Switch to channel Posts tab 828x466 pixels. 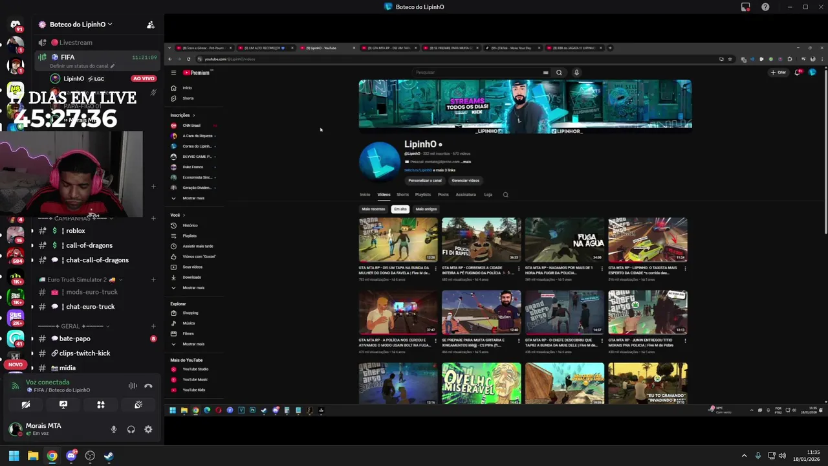pos(443,194)
